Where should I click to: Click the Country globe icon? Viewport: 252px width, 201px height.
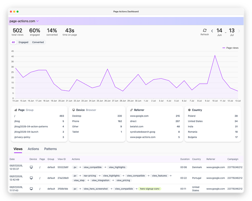pos(189,110)
